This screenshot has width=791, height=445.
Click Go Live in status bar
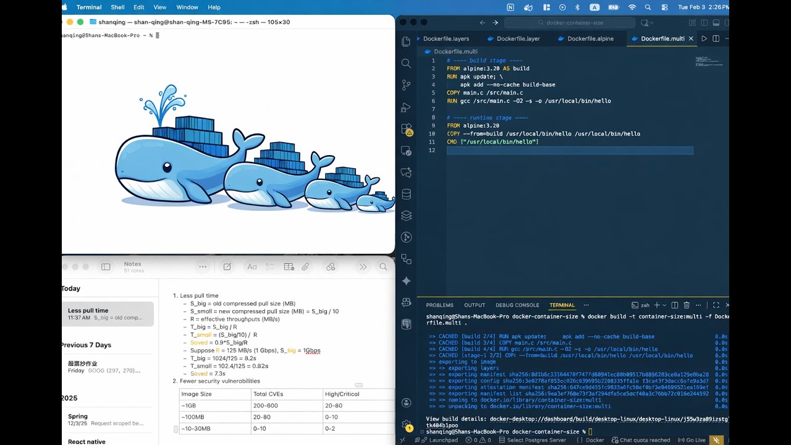coord(691,440)
